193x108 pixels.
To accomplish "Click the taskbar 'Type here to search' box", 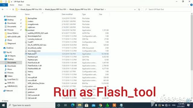I will [x=31, y=105].
